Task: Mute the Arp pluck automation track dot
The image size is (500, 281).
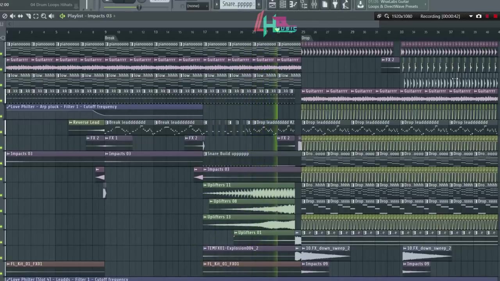Action: (x=2, y=116)
